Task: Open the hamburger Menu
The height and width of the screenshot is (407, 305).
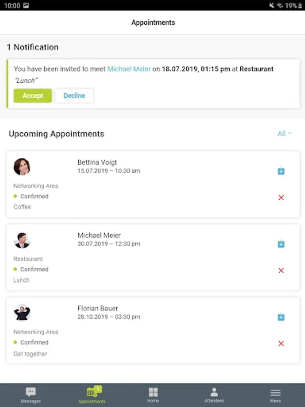Action: pos(275,395)
